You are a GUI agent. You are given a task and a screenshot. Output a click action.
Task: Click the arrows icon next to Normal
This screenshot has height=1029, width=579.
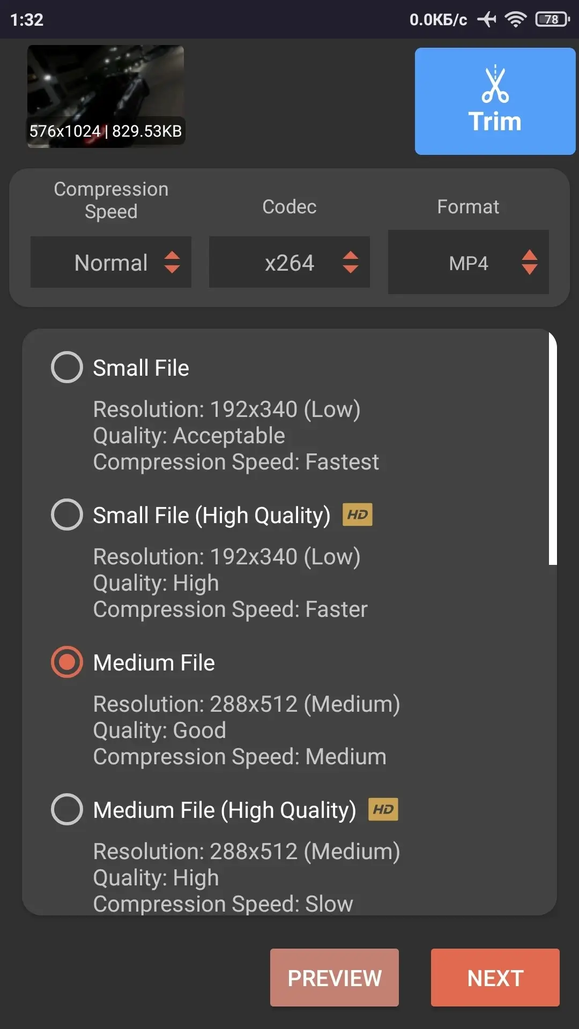coord(172,262)
